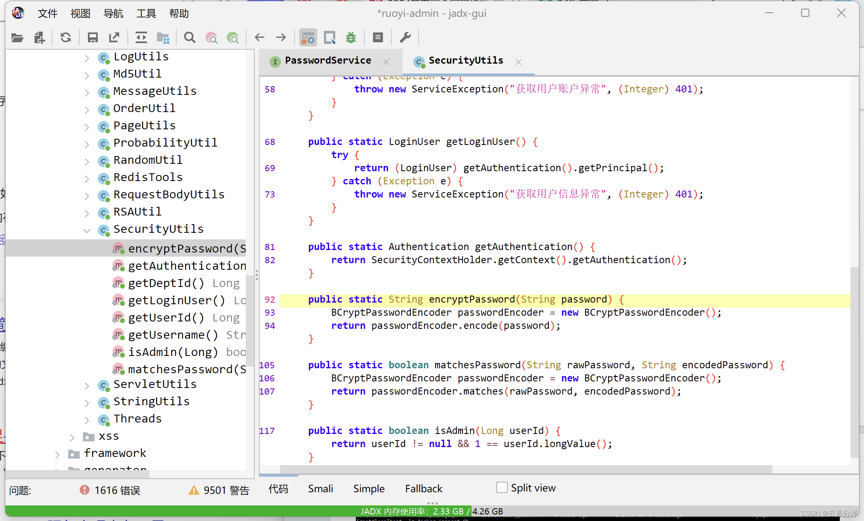Click the add files toolbar icon
864x521 pixels.
point(39,38)
